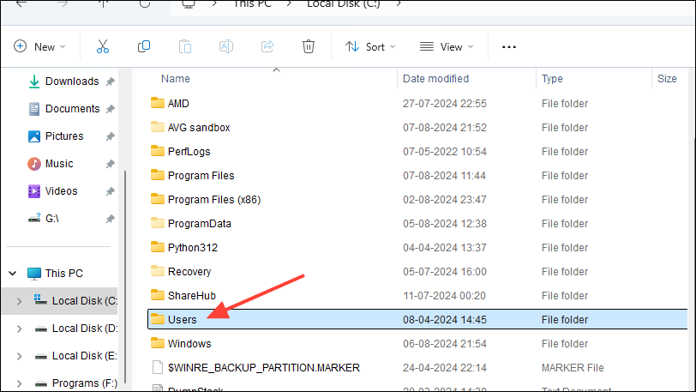Expand Programs (F:) in navigation pane
Image resolution: width=696 pixels, height=392 pixels.
coord(19,383)
